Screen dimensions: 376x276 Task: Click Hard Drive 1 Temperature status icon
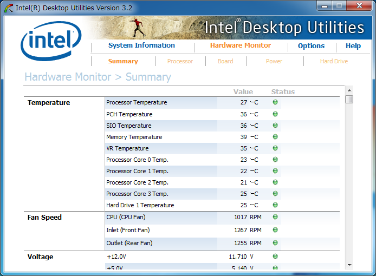275,205
